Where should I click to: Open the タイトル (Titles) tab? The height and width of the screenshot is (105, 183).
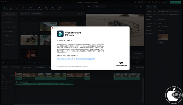(x=23, y=9)
